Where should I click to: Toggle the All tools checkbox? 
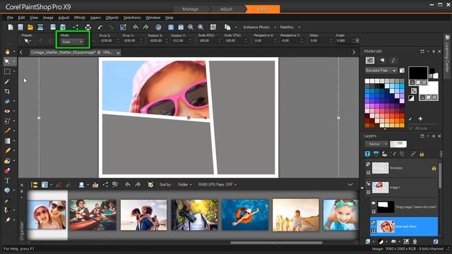pyautogui.click(x=411, y=128)
